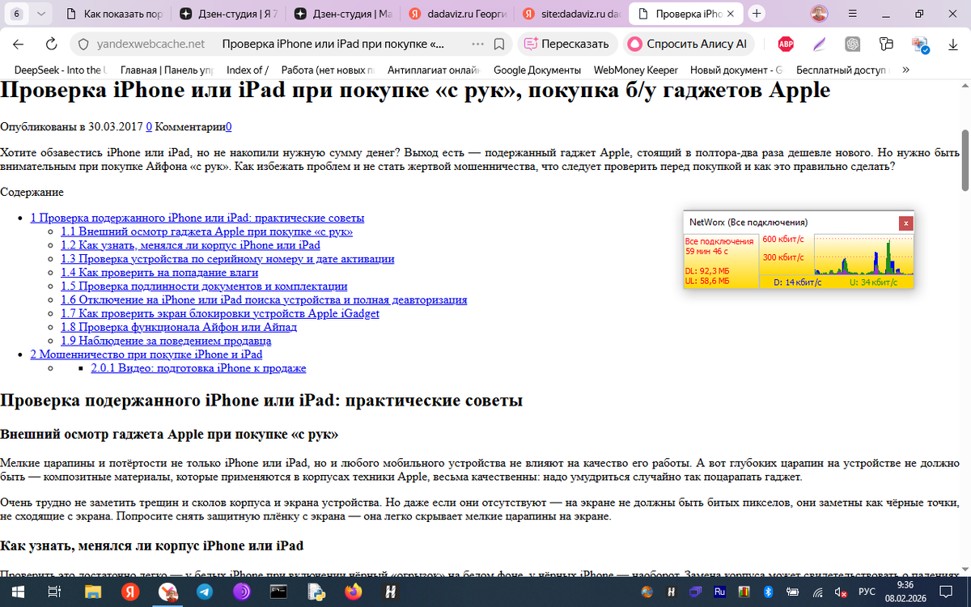
Task: Open the three-dots page menu in address bar
Action: click(477, 44)
